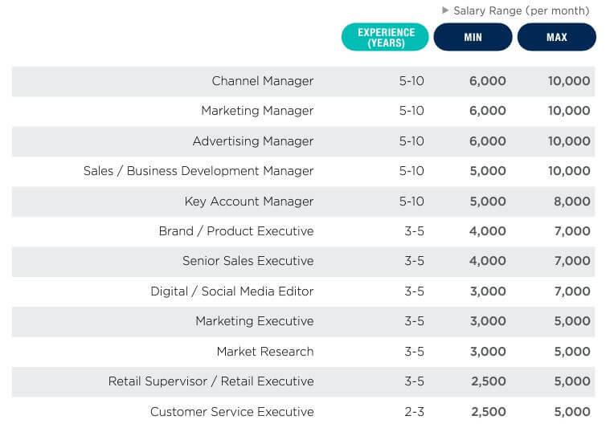Select the Market Research row label

[264, 352]
